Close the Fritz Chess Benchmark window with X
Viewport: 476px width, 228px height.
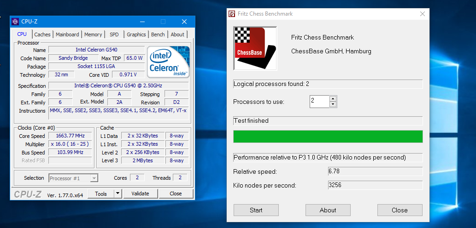[x=422, y=14]
